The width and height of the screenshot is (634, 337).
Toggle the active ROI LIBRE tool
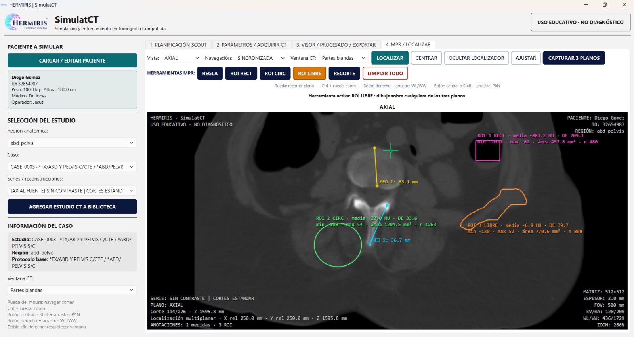309,73
